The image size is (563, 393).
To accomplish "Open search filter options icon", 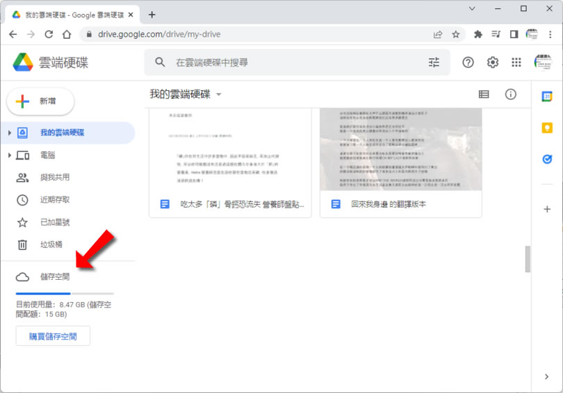I will [434, 62].
